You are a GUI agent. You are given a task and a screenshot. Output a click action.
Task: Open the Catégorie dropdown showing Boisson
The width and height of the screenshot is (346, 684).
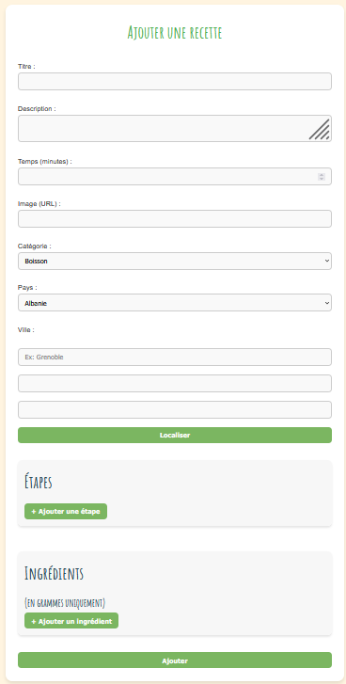click(174, 261)
